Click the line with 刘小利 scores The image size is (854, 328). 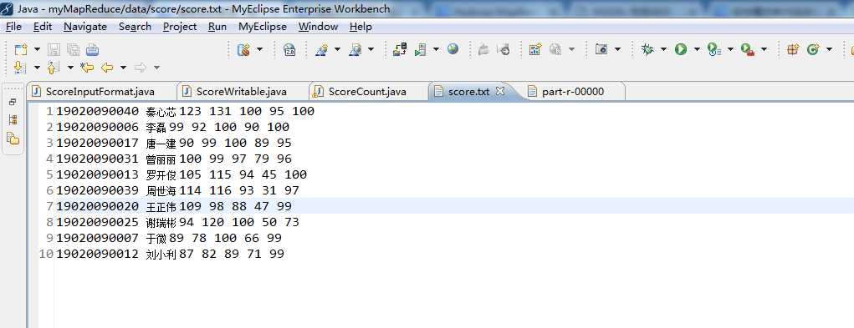[x=170, y=254]
